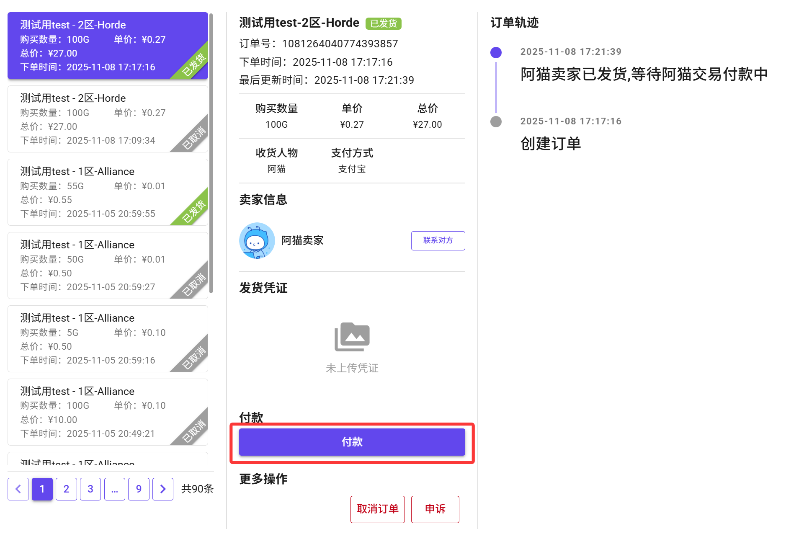Screen dimensions: 809x539
Task: Go to previous page with left chevron
Action: (18, 489)
